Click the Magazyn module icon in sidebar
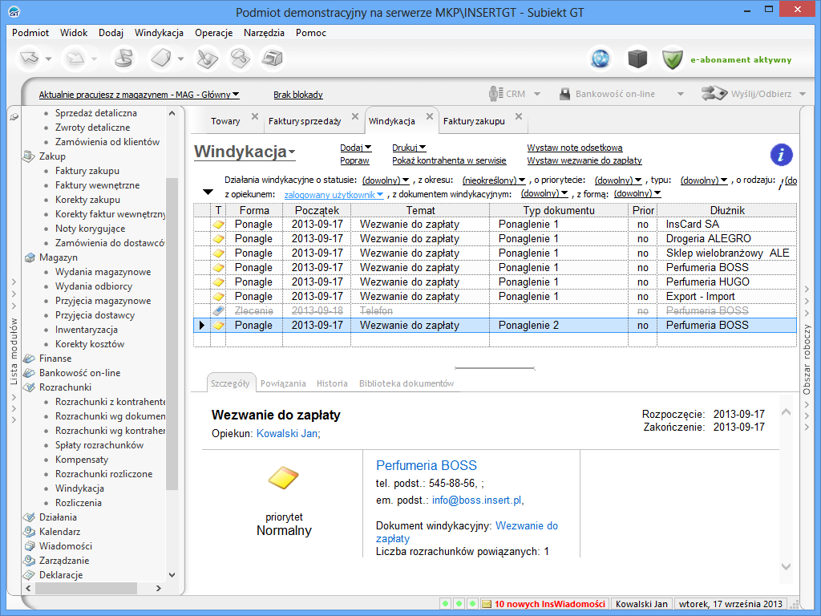This screenshot has width=821, height=616. pyautogui.click(x=30, y=257)
